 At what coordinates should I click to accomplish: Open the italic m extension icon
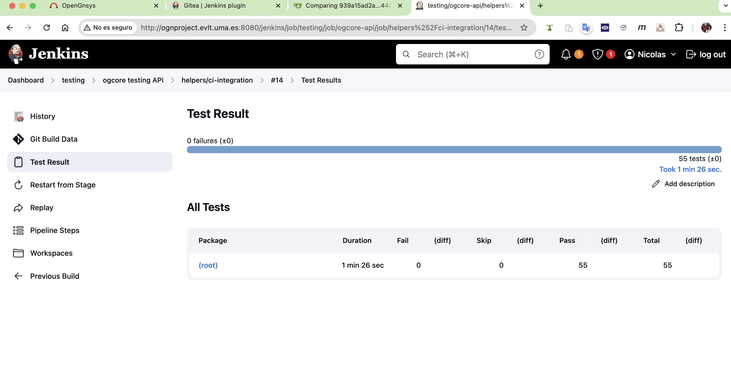(x=642, y=28)
